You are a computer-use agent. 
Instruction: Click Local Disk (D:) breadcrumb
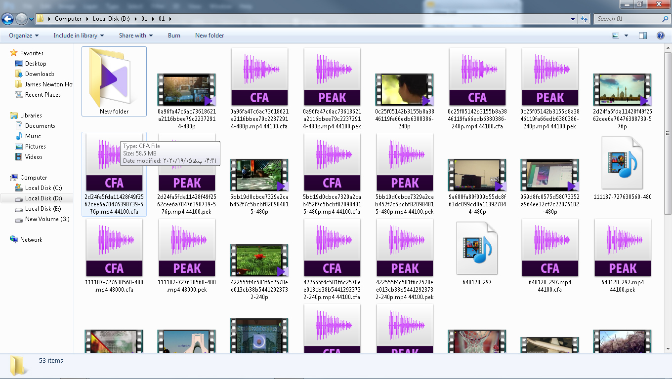[111, 19]
